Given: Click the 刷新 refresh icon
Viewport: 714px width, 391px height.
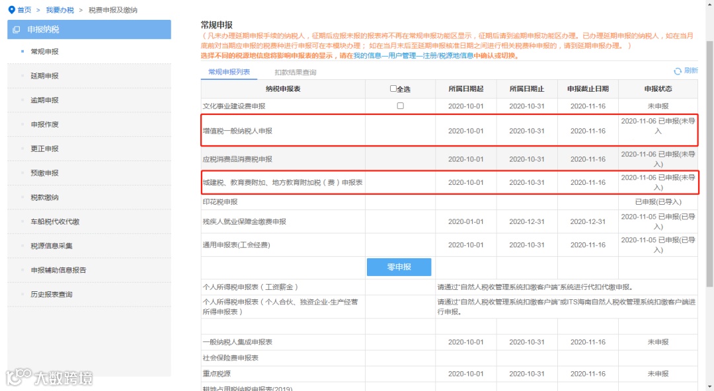Looking at the screenshot, I should click(x=678, y=71).
